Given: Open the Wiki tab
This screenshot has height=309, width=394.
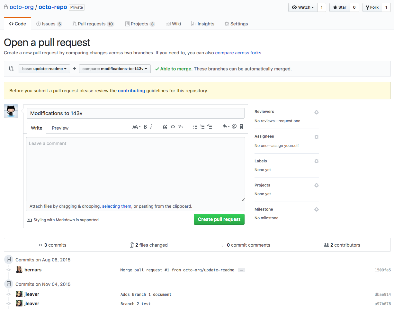Looking at the screenshot, I should pos(173,24).
